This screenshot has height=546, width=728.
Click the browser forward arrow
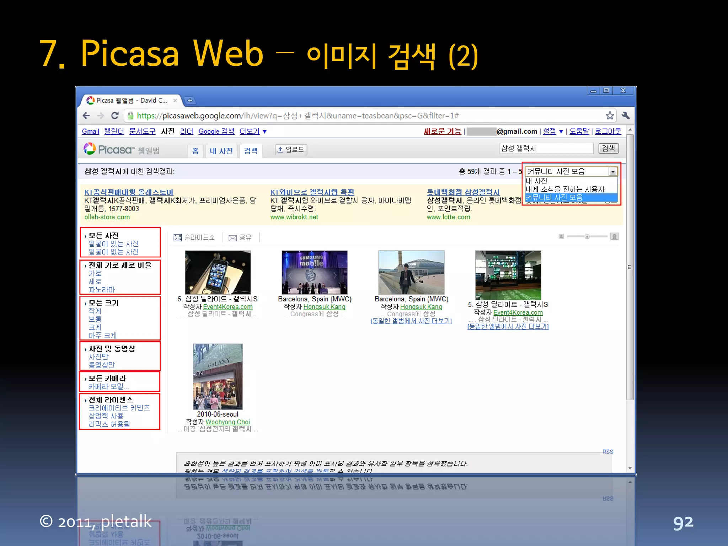tap(101, 116)
